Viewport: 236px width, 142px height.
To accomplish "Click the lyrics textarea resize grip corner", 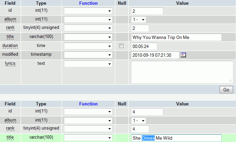I will pos(230,81).
